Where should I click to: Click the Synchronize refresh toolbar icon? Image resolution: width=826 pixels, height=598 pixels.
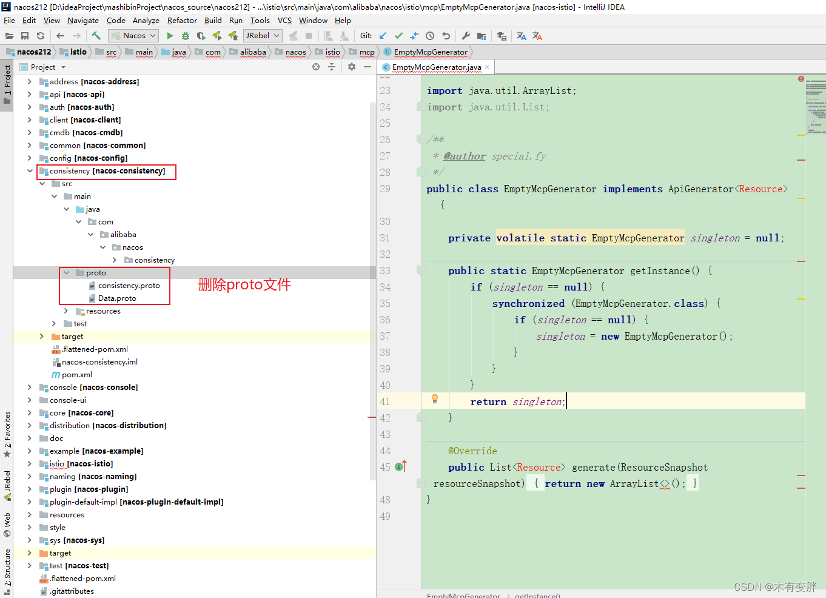41,36
